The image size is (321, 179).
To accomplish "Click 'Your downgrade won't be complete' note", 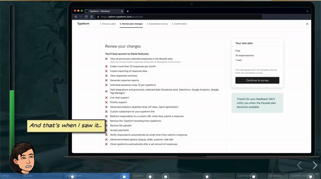I will click(x=256, y=71).
